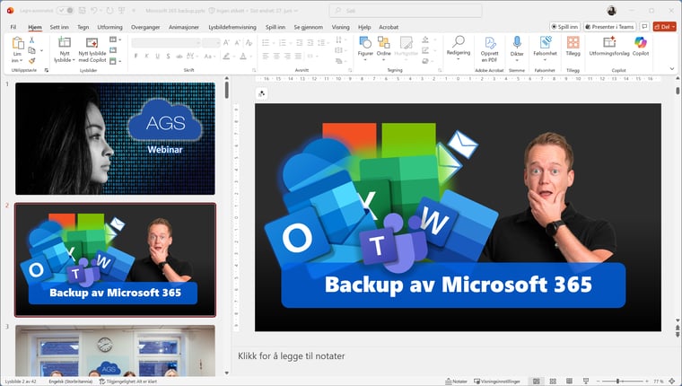Open the font size combo box
682x386 pixels.
(211, 43)
